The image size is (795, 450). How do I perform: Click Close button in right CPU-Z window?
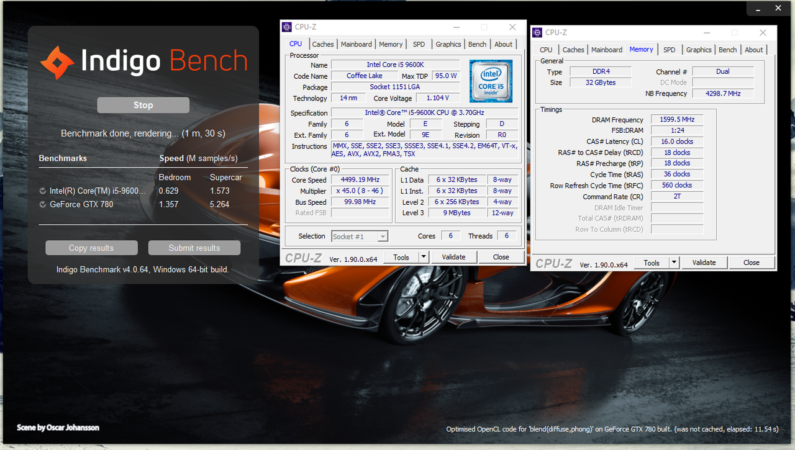(752, 263)
